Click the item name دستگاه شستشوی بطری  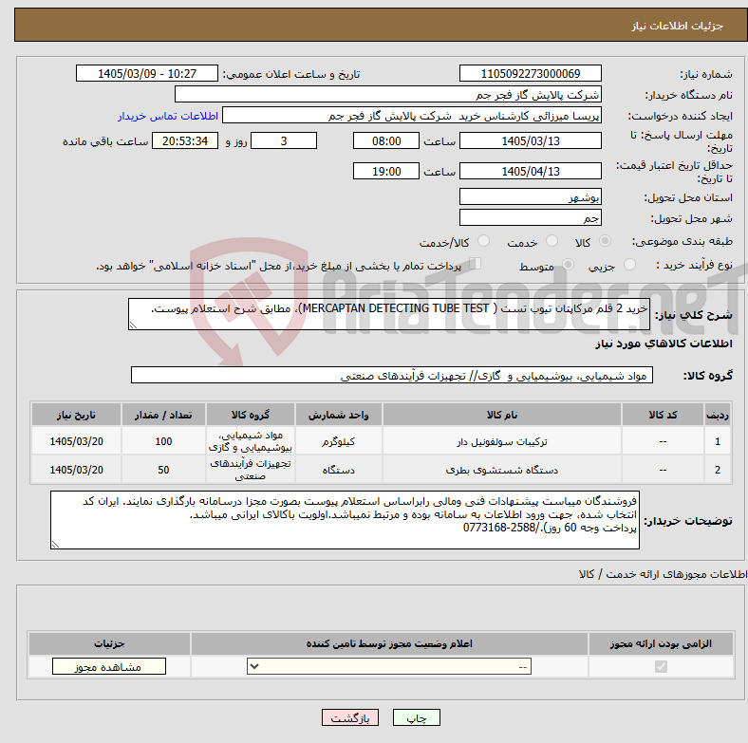click(x=502, y=470)
